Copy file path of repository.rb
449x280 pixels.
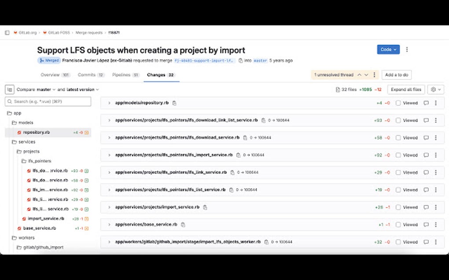click(x=174, y=103)
